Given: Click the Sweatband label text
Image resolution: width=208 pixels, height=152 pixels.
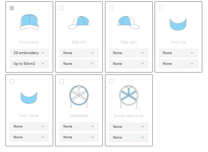Looking at the screenshot, I should point(79,116).
